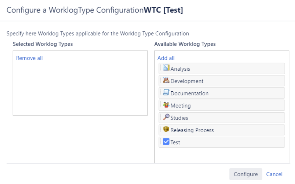The width and height of the screenshot is (295, 184).
Task: Click the Studies magnifying glass icon
Action: point(166,117)
